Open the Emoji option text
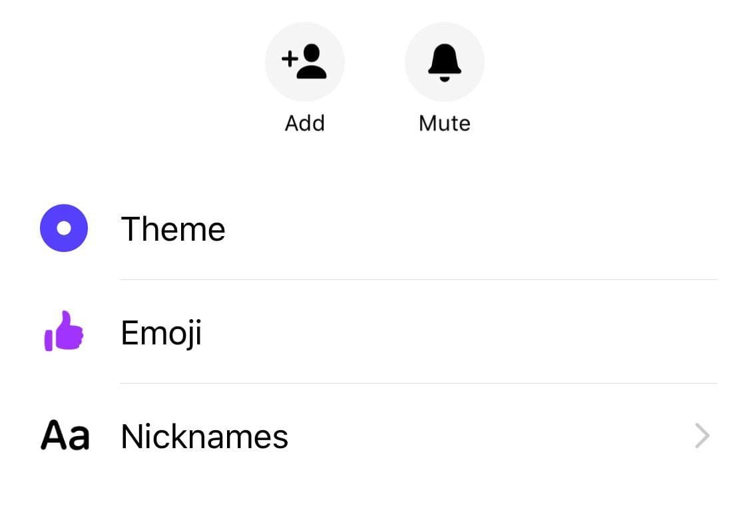Screen dimensions: 749x506 [x=161, y=332]
